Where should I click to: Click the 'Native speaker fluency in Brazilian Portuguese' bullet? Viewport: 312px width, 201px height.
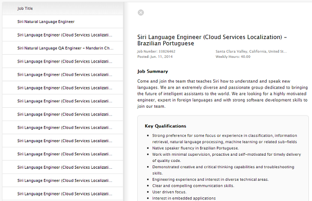[x=196, y=148]
